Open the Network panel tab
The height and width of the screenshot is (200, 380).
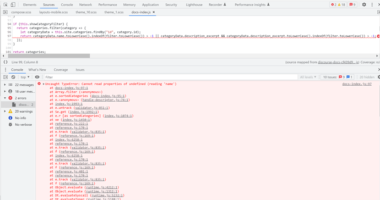(x=85, y=4)
